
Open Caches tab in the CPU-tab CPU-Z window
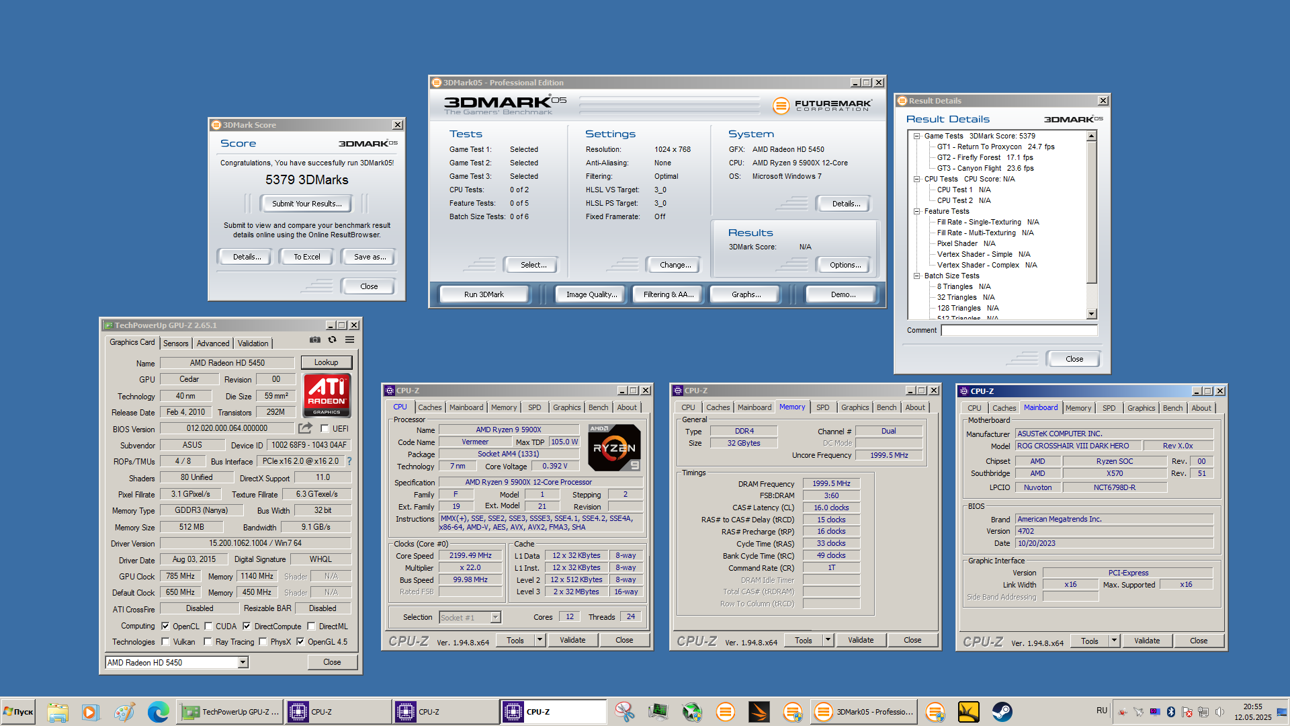pyautogui.click(x=430, y=407)
